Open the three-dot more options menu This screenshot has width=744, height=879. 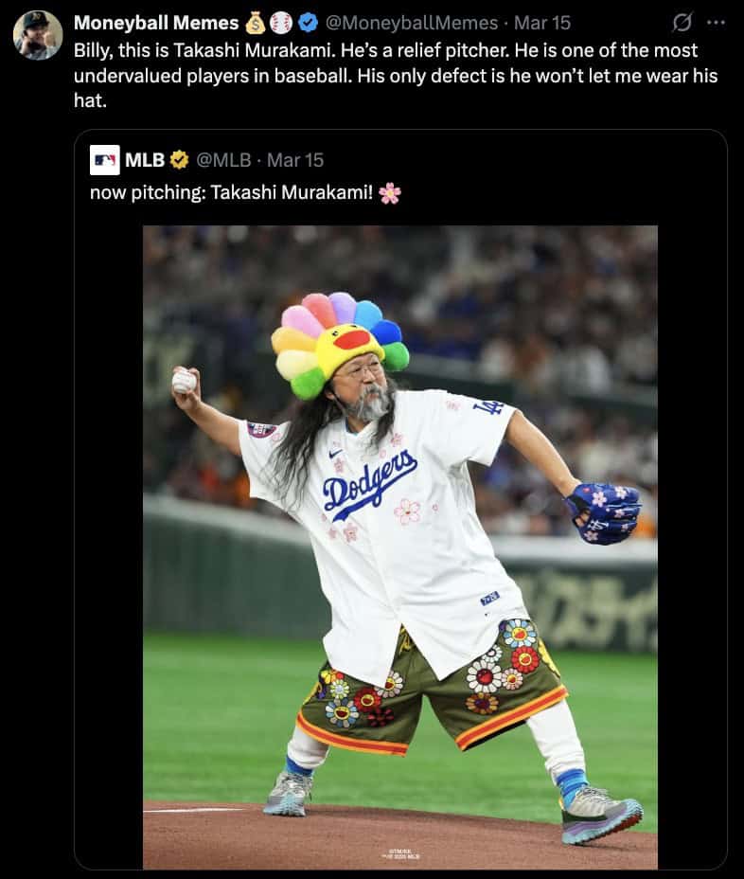tap(716, 23)
